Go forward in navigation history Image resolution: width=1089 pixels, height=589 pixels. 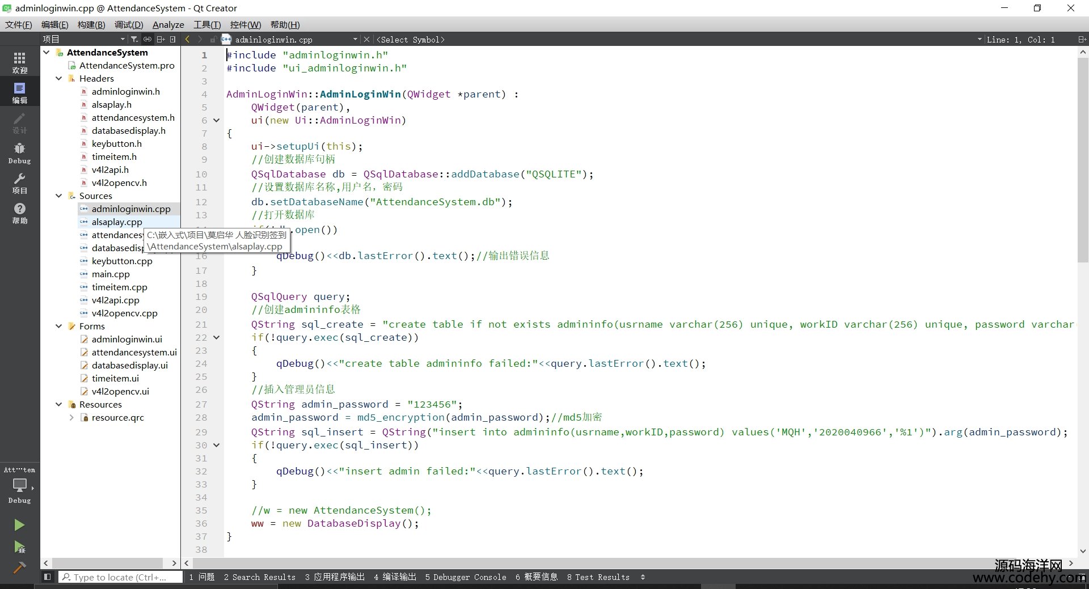point(200,39)
